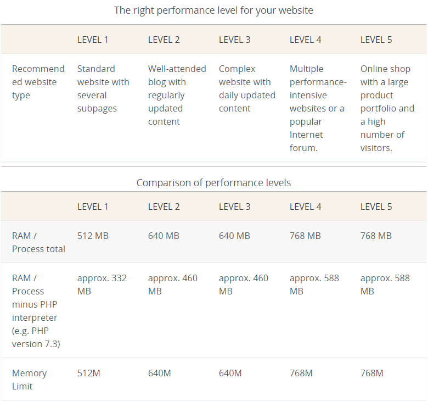Click the 512M memory limit value
This screenshot has width=428, height=401.
[89, 373]
